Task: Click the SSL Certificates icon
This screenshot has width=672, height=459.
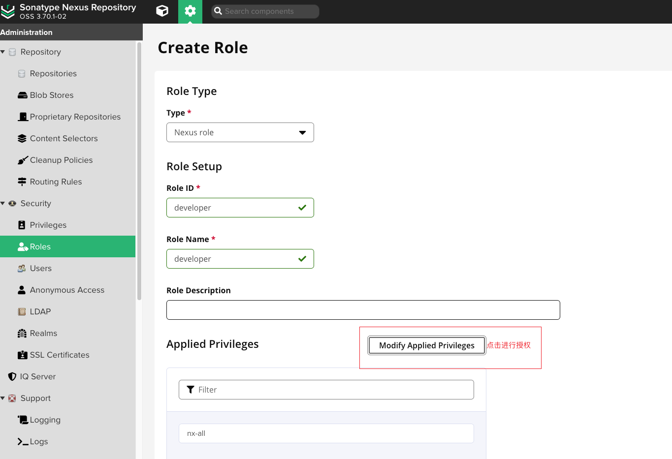Action: click(23, 355)
